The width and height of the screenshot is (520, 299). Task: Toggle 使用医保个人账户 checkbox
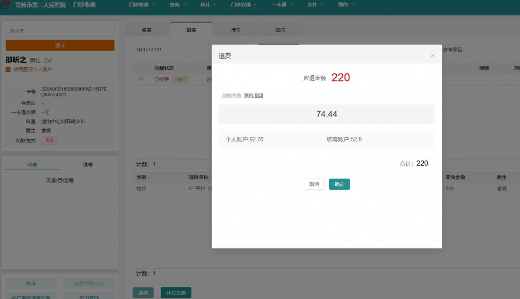click(8, 69)
